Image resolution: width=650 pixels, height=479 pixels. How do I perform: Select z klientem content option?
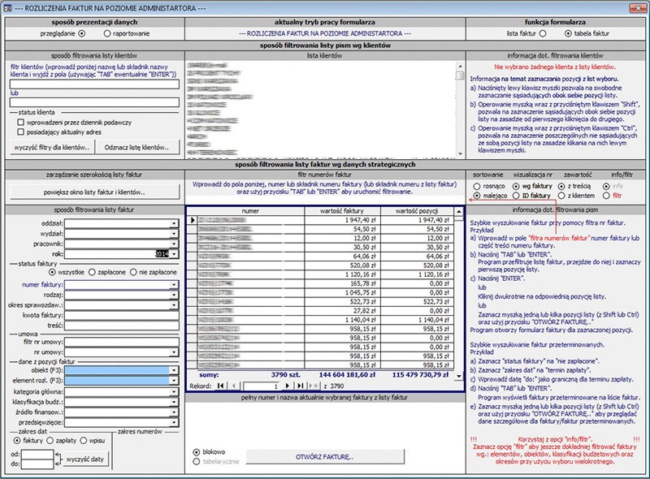click(561, 196)
